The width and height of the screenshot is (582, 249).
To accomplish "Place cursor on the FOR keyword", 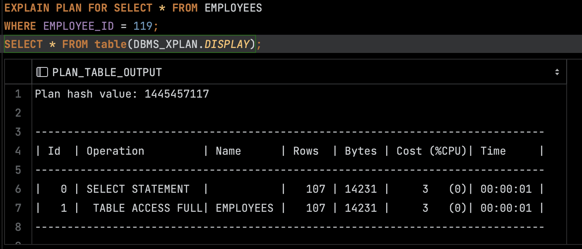I will [x=98, y=8].
